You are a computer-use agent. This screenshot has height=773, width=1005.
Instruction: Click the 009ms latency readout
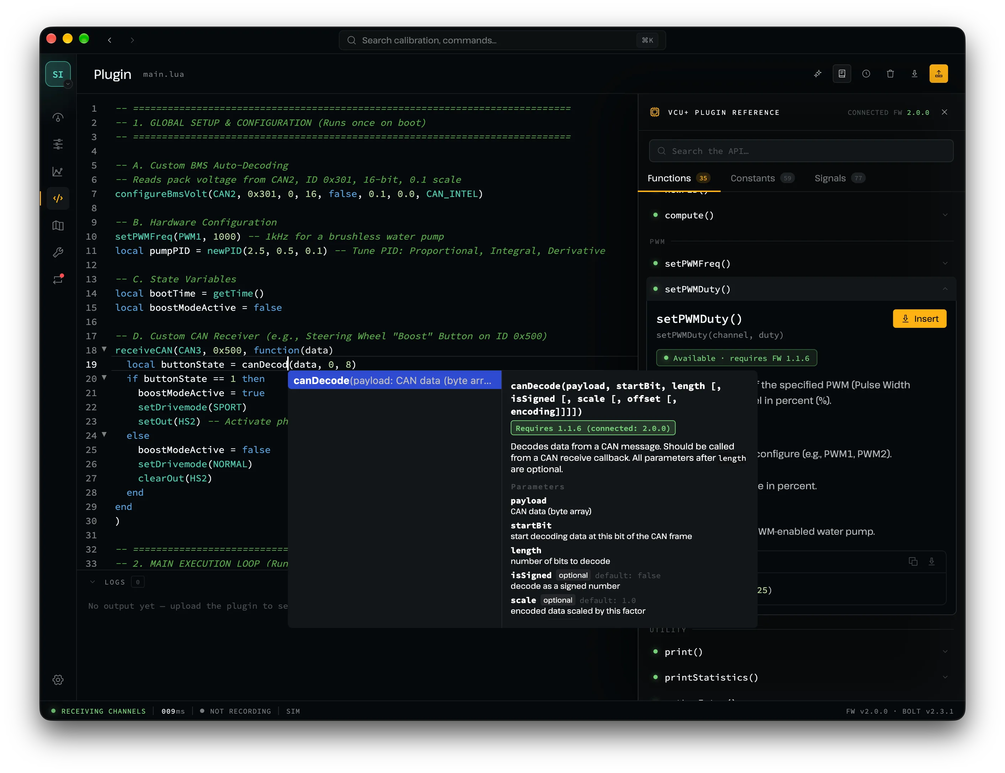point(173,711)
